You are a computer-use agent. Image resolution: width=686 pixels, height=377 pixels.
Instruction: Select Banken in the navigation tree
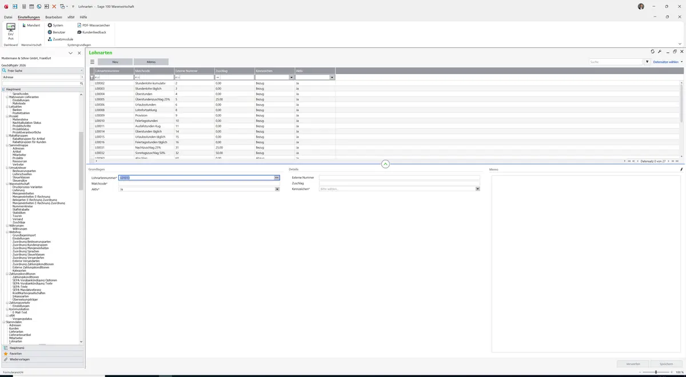[17, 110]
